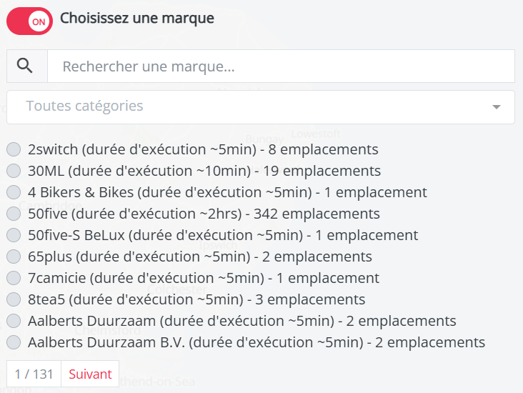Toggle the 'Choisissez une marque' ON switch
The image size is (523, 393).
pos(29,21)
